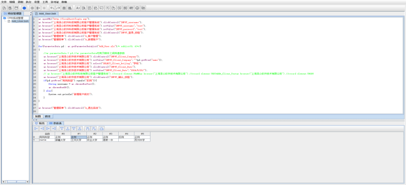The image size is (406, 185).
Task: Click the #0 column header
Action: pyautogui.click(x=63, y=134)
